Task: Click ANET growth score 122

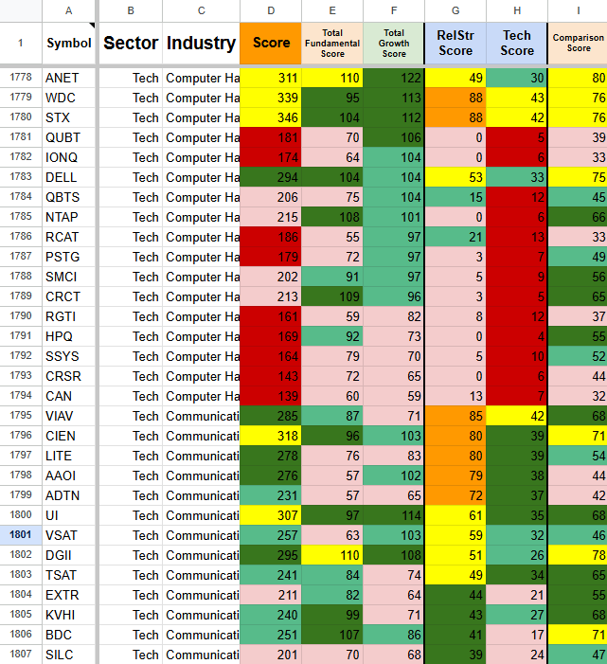Action: pos(394,78)
